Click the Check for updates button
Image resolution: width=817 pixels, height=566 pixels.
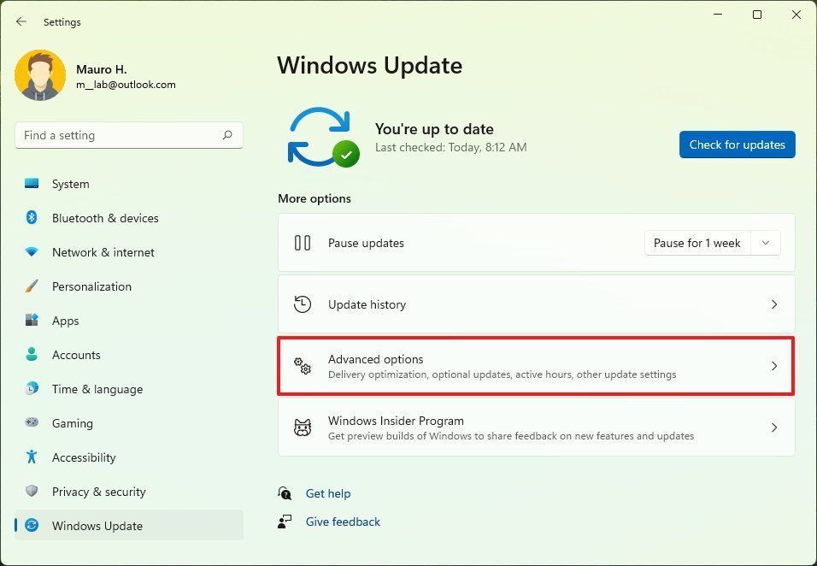click(x=737, y=144)
